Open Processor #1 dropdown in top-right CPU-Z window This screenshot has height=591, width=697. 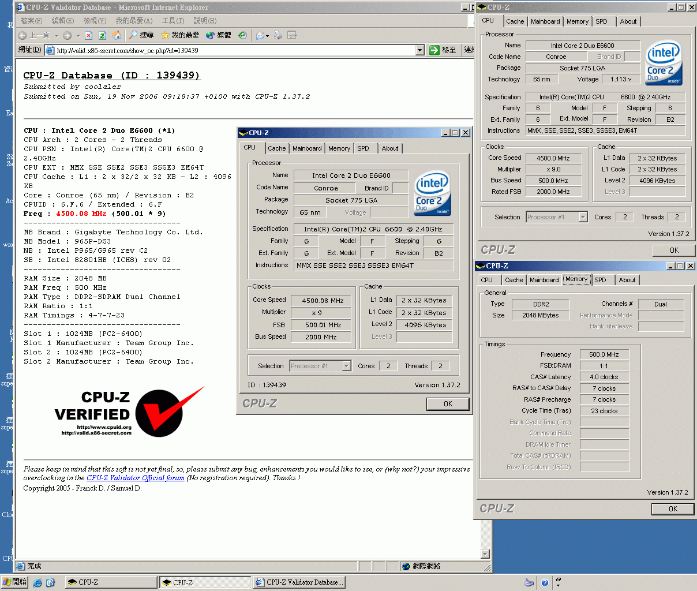point(583,217)
